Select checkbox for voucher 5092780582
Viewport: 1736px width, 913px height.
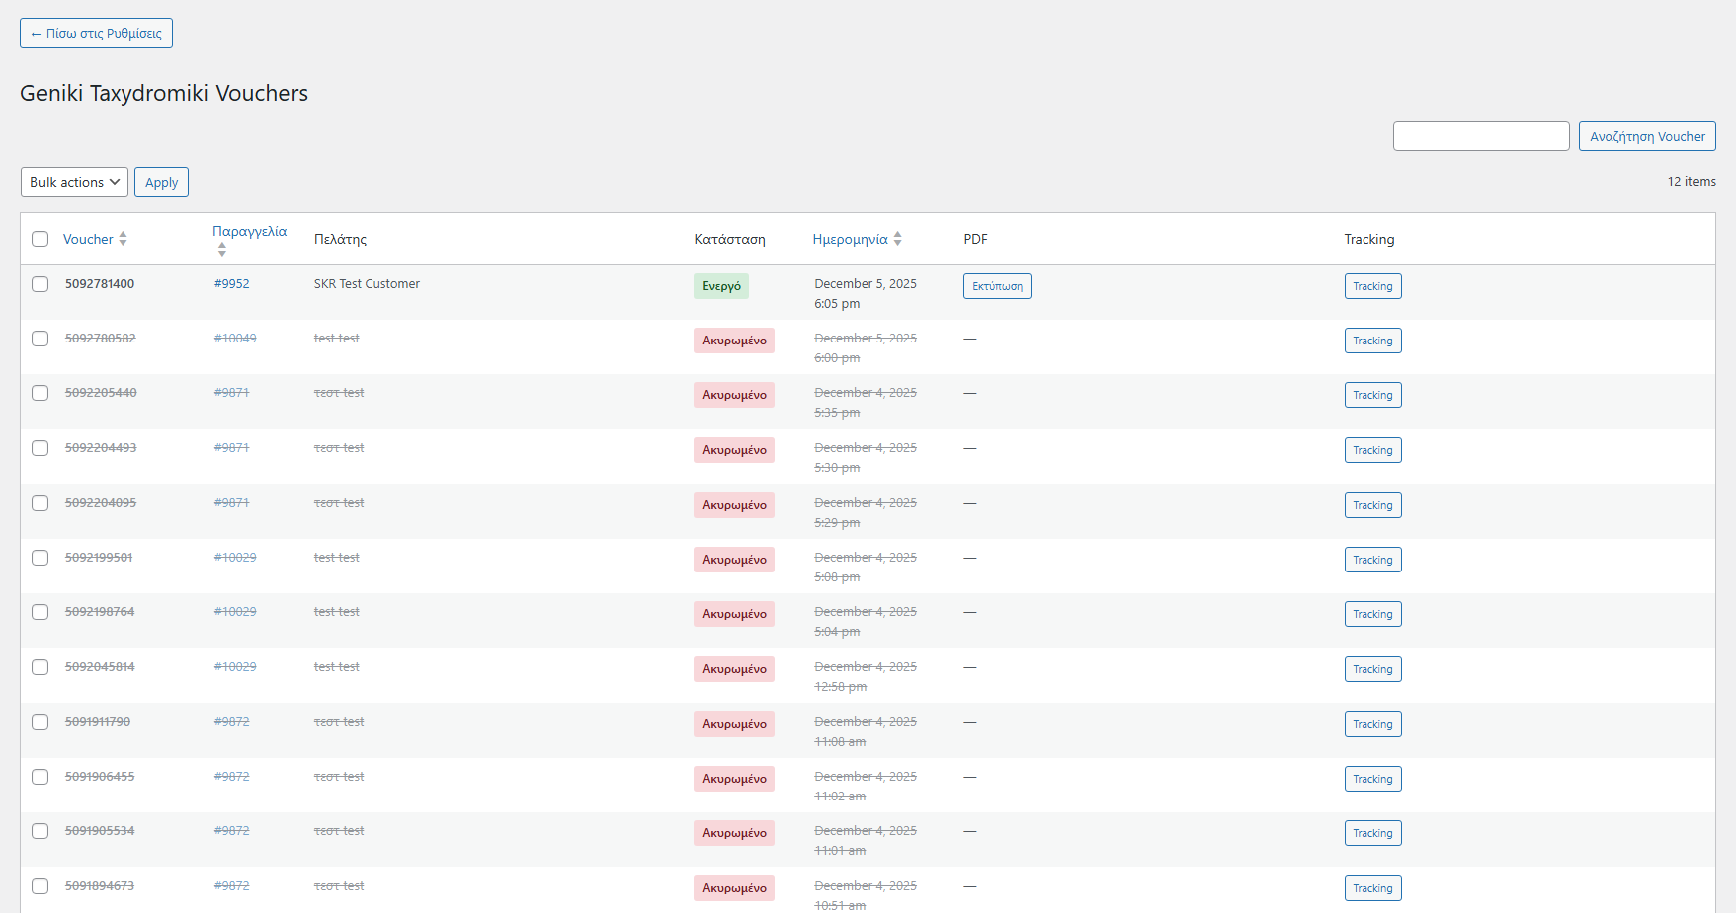click(x=40, y=339)
